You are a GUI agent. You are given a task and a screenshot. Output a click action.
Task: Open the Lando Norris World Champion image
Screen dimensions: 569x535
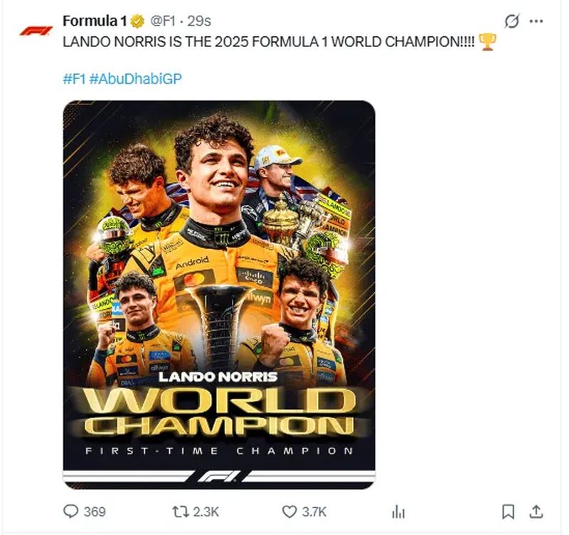(x=218, y=295)
